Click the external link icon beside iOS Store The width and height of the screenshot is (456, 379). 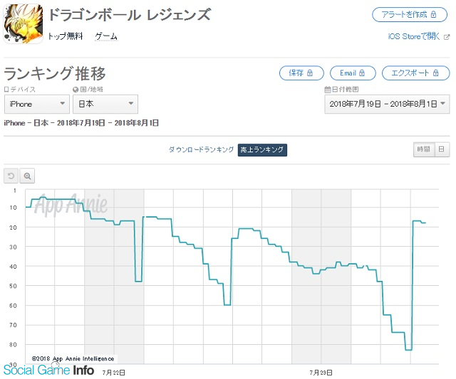(447, 37)
